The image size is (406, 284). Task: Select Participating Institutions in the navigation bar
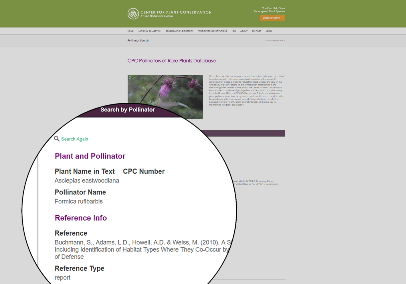(212, 31)
